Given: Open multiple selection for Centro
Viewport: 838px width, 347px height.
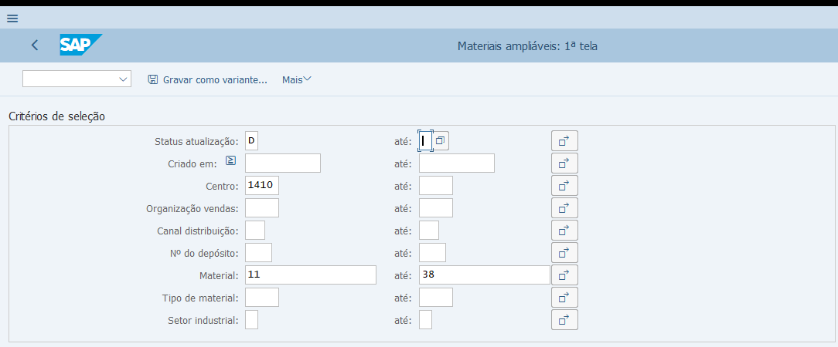Looking at the screenshot, I should [x=564, y=186].
